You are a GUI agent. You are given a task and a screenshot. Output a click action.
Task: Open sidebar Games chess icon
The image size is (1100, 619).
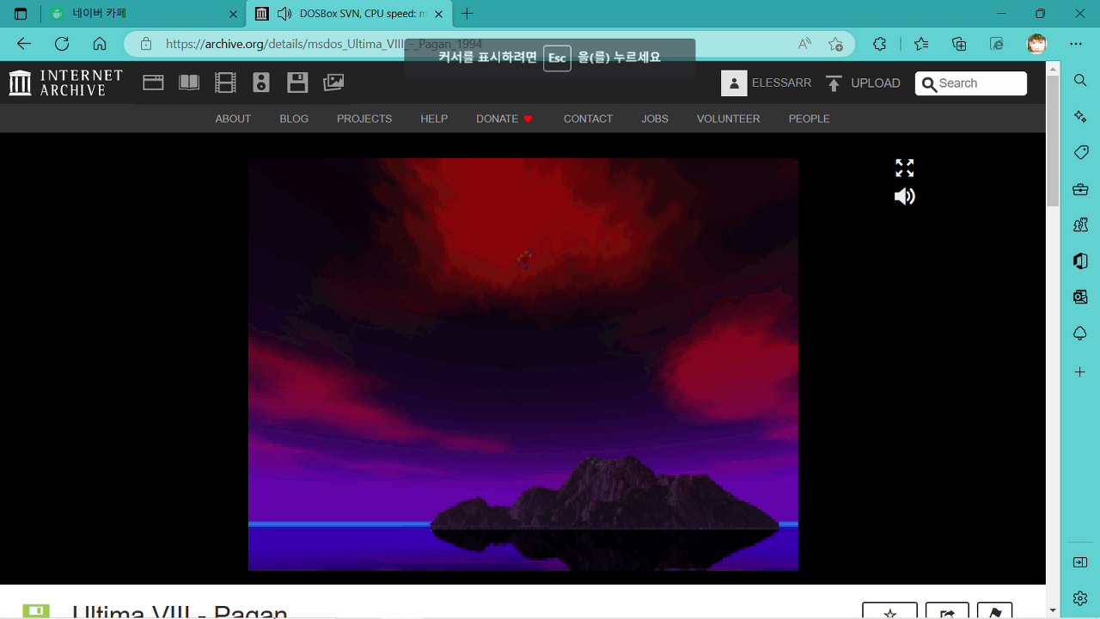1080,224
